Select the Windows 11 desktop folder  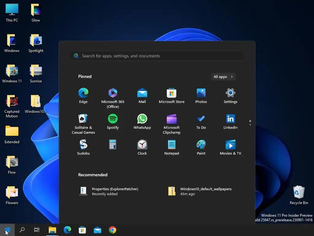(12, 74)
